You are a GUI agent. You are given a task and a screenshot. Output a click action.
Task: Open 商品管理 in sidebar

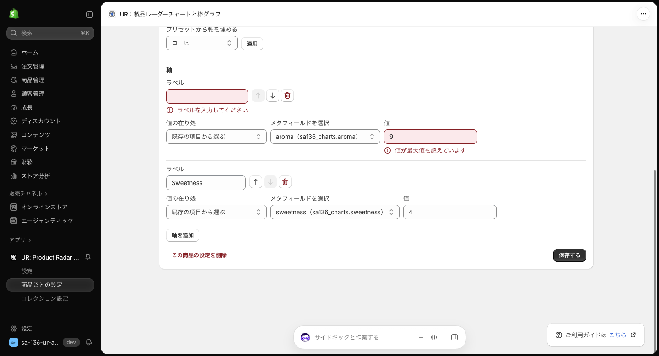(x=50, y=80)
